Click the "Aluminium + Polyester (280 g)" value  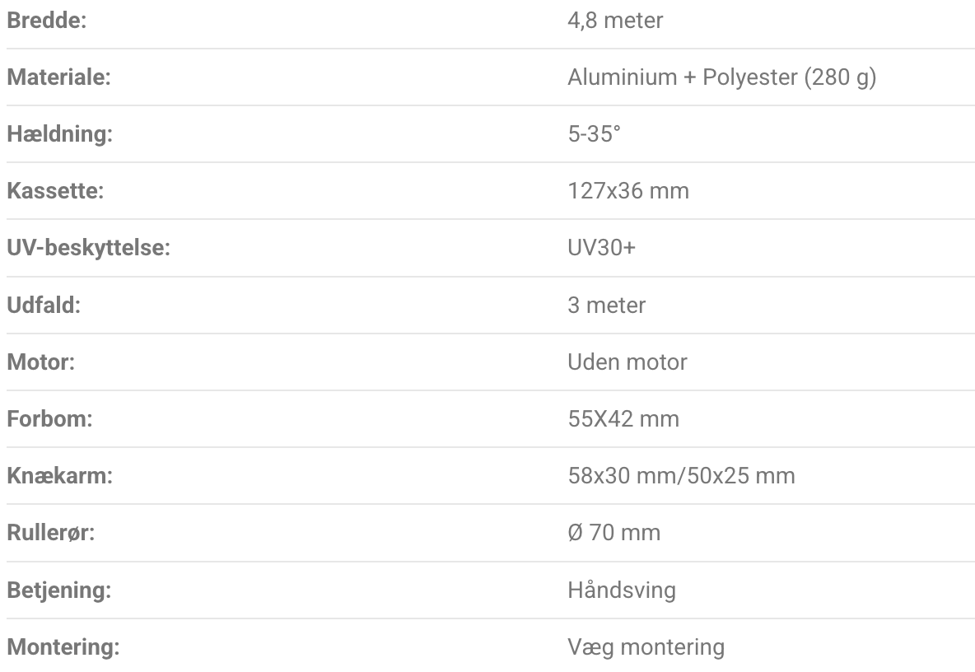[721, 77]
